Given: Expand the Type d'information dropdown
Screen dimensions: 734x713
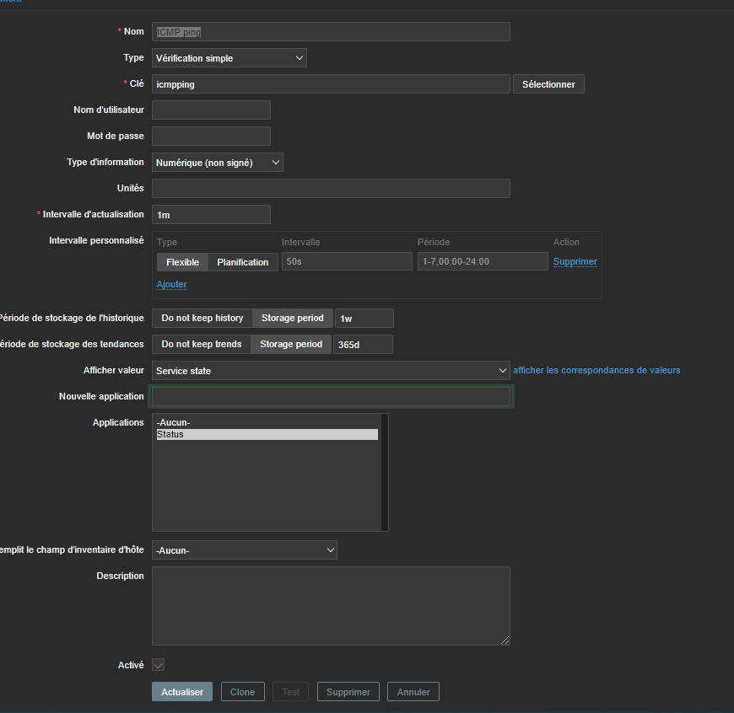Looking at the screenshot, I should [217, 163].
